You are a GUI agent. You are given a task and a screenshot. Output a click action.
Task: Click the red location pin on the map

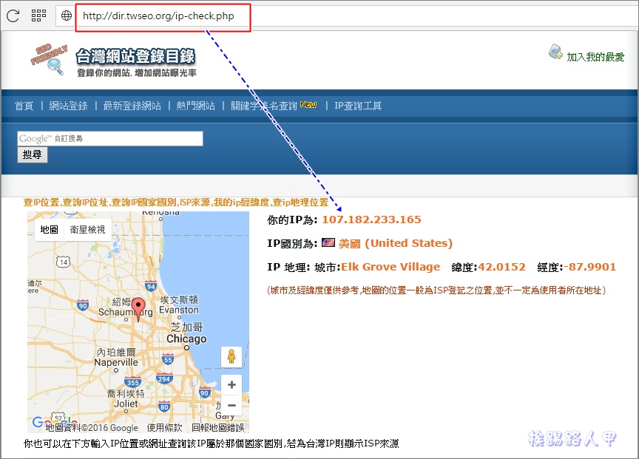[138, 310]
